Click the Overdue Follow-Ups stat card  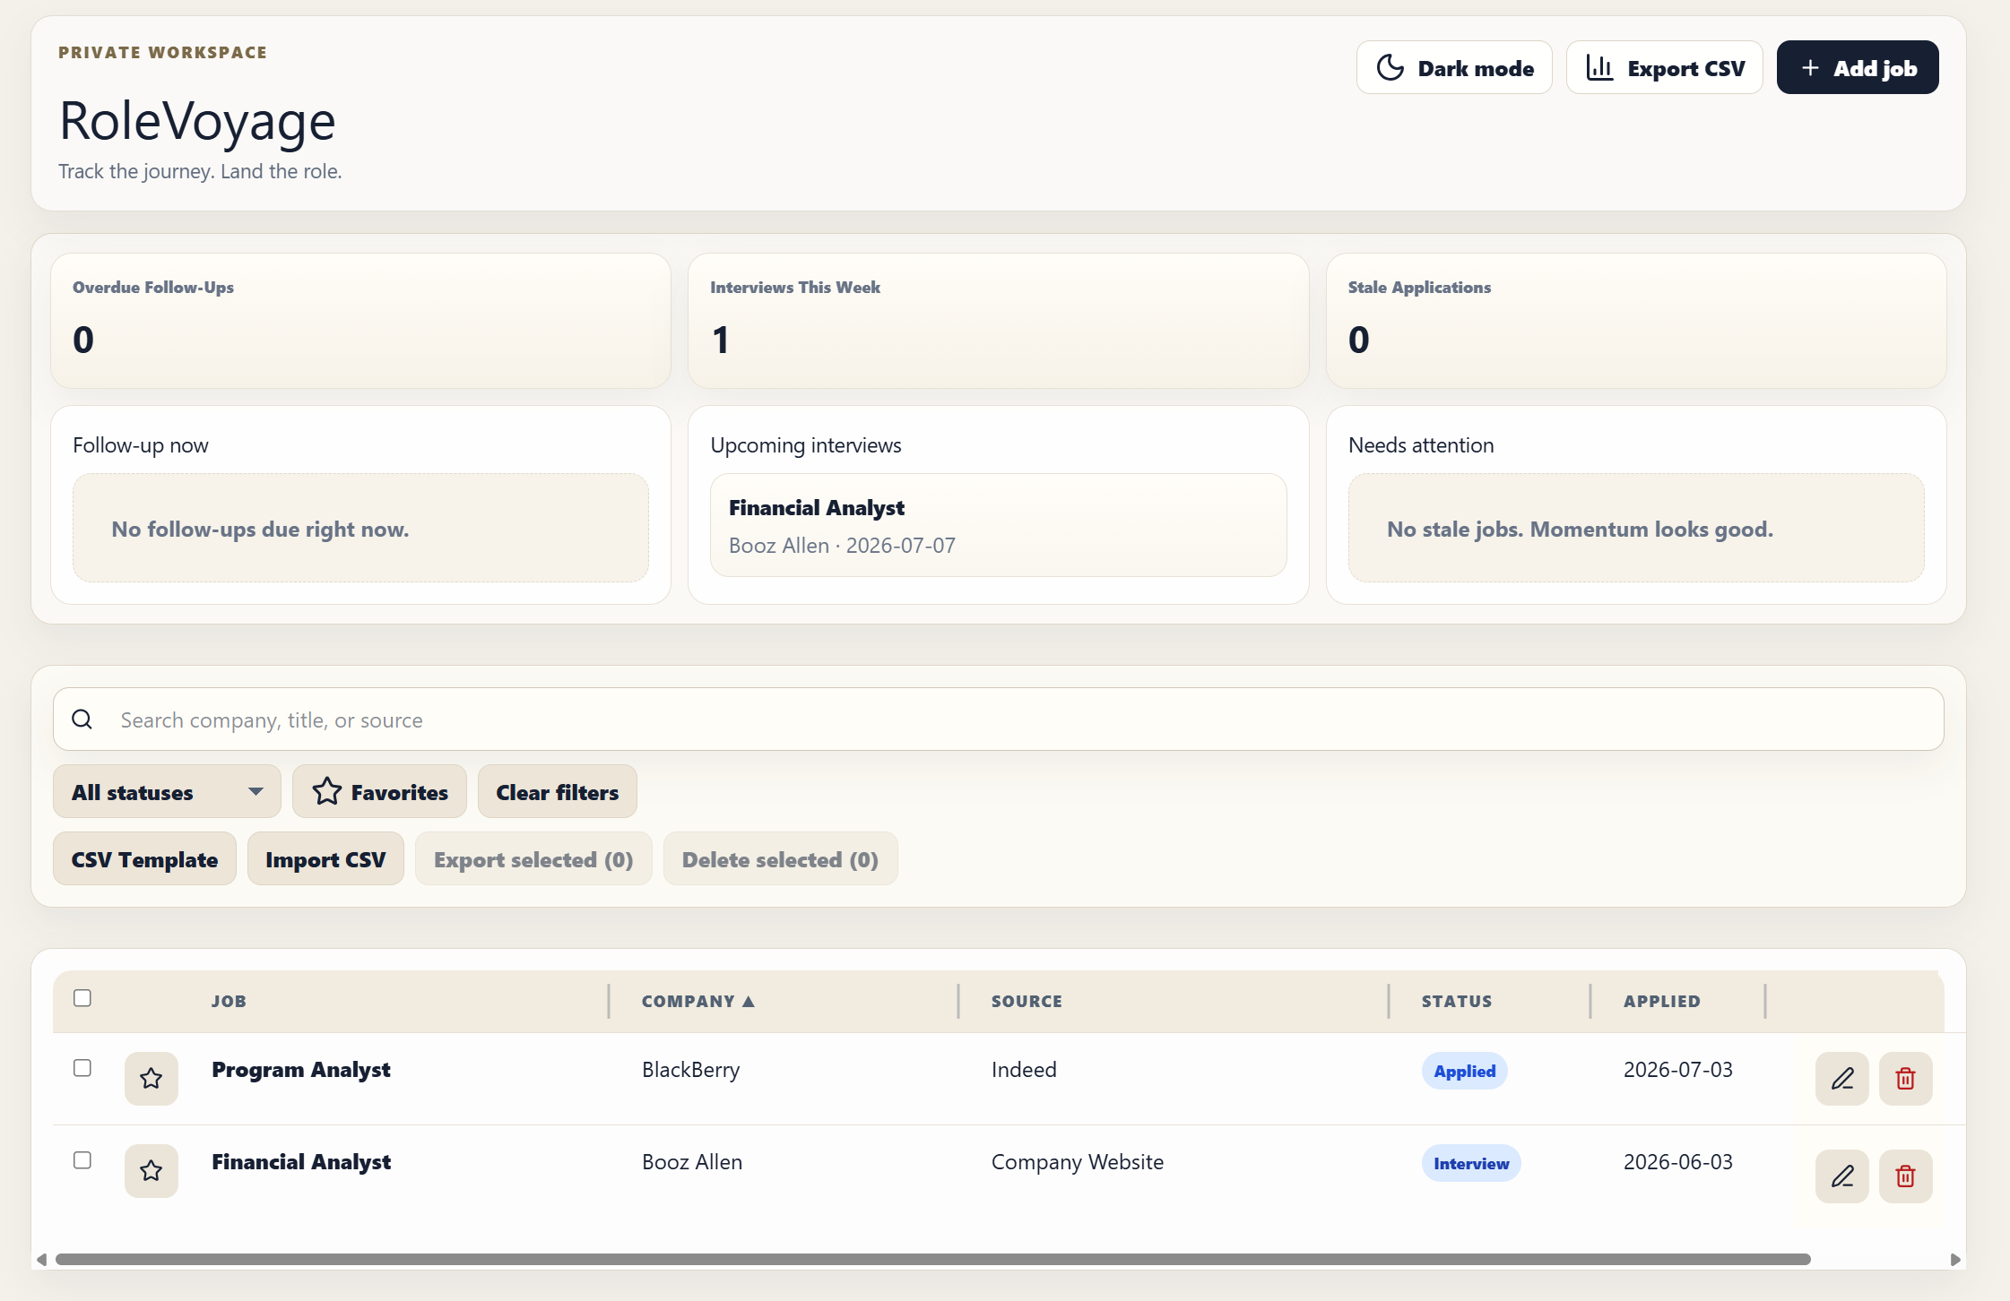coord(360,321)
